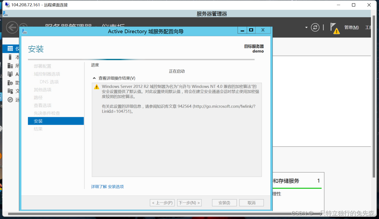Image resolution: width=379 pixels, height=219 pixels.
Task: Maximize the AD DS configuration wizard
Action: point(251,30)
